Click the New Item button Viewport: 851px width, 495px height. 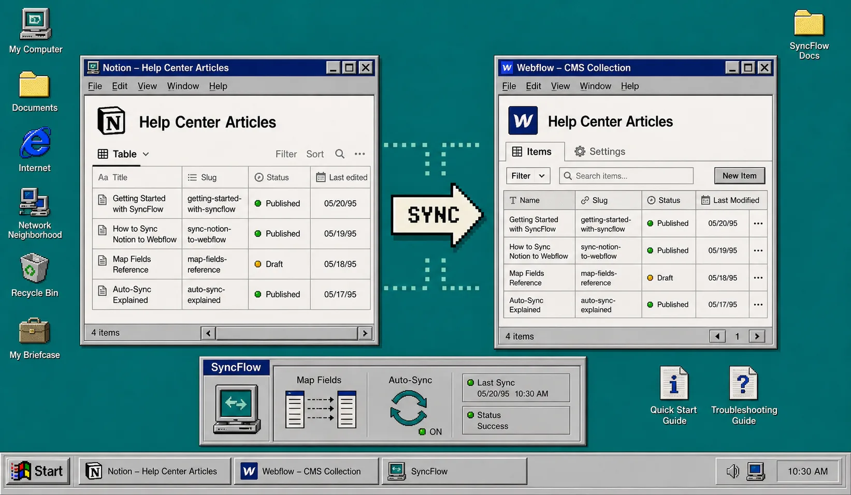tap(740, 176)
